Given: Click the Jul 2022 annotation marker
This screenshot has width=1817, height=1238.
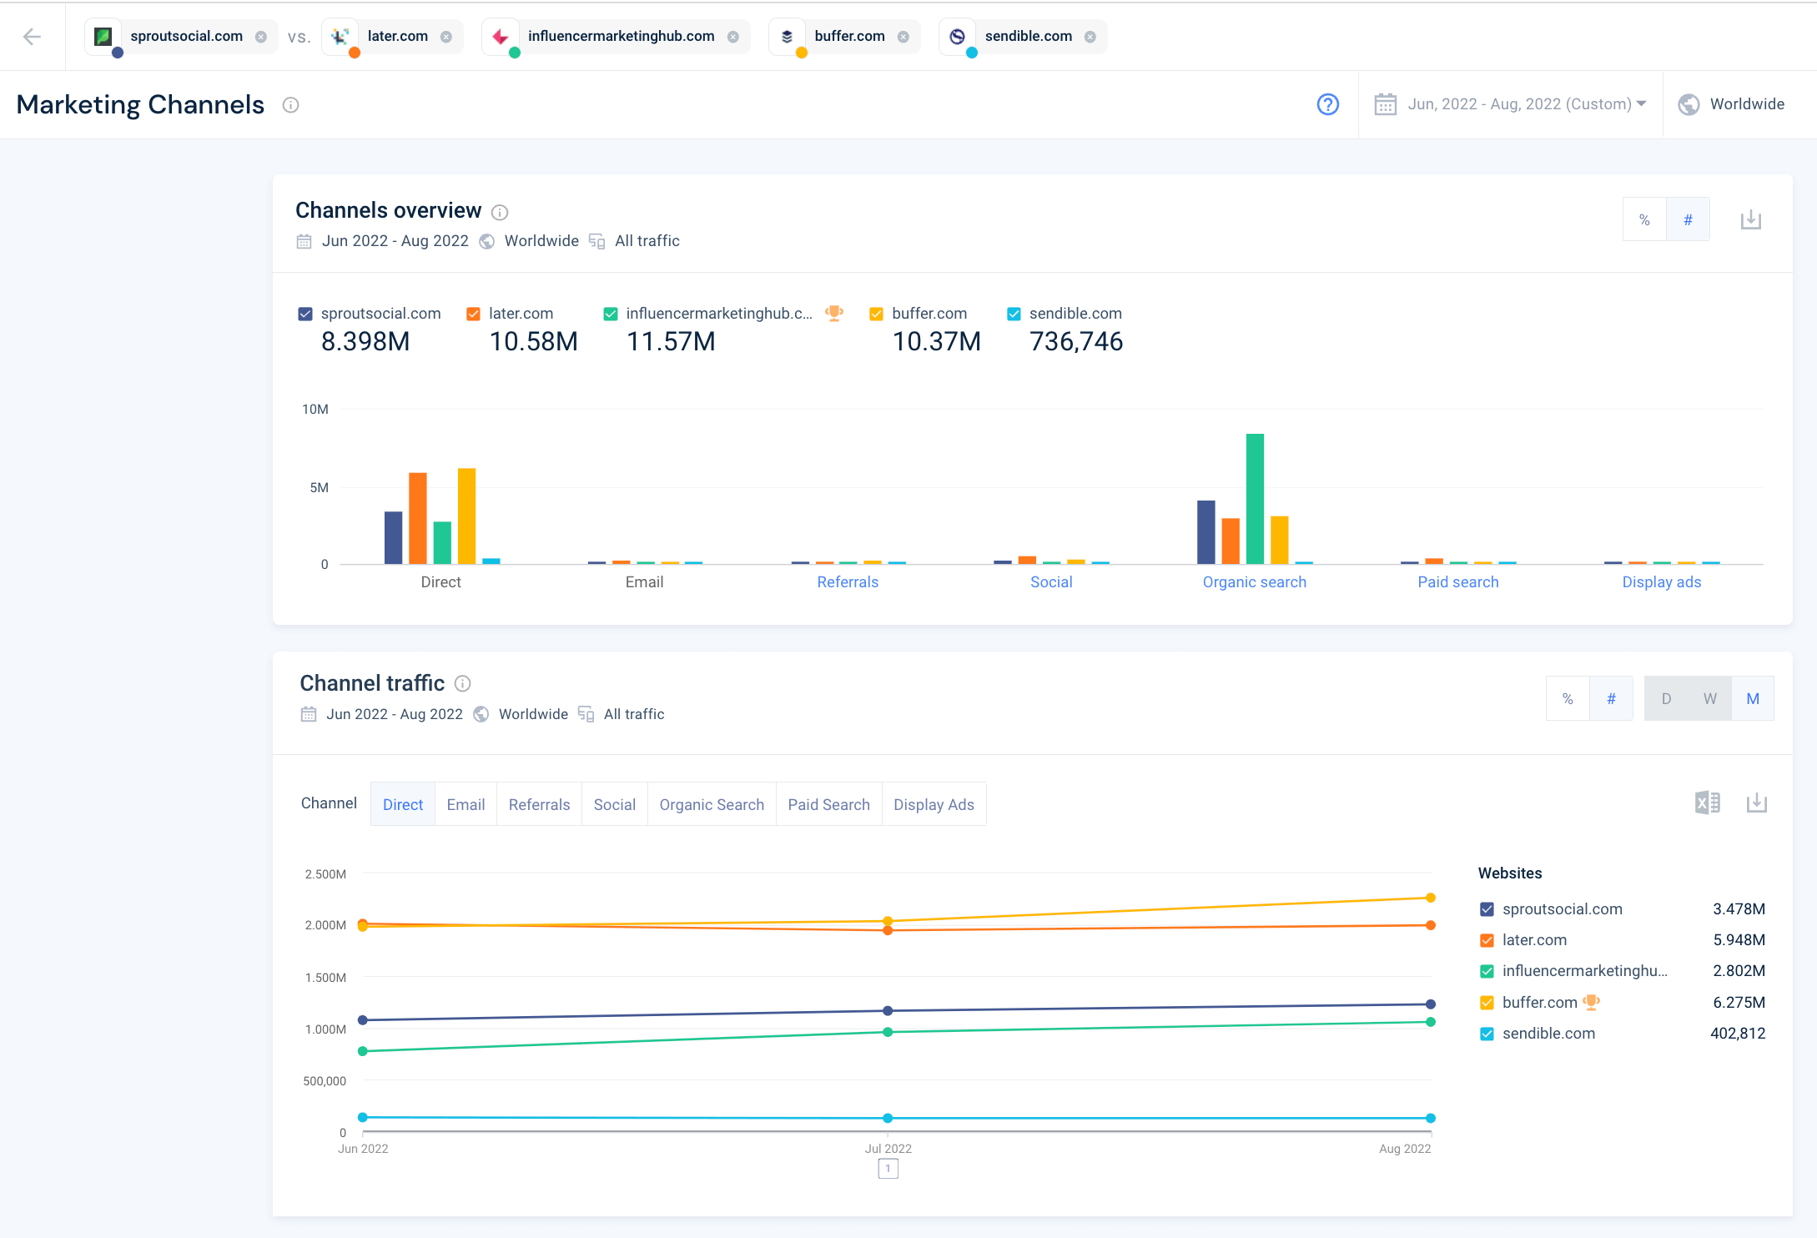Looking at the screenshot, I should (x=888, y=1169).
